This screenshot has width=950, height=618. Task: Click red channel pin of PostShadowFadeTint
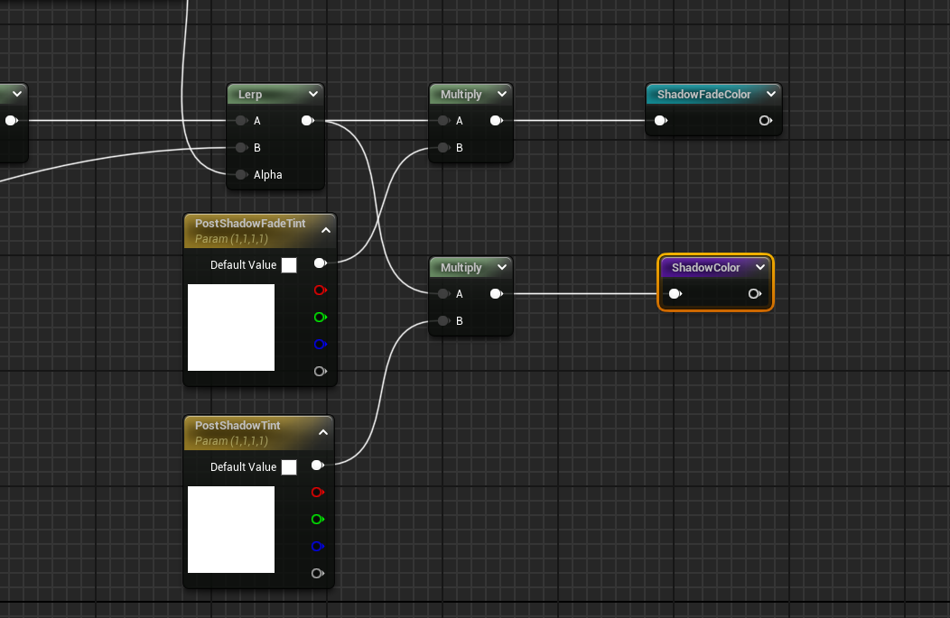coord(319,291)
